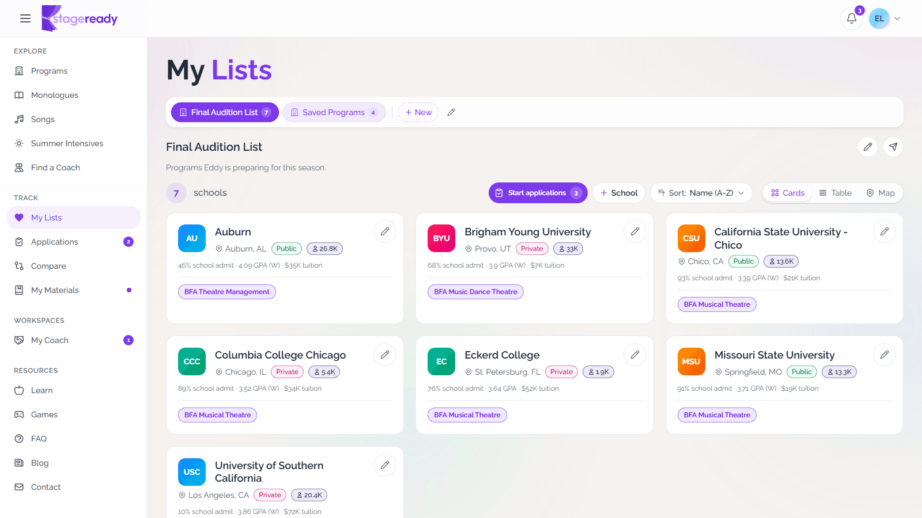
Task: Select the Final Audition List tab
Action: (225, 112)
